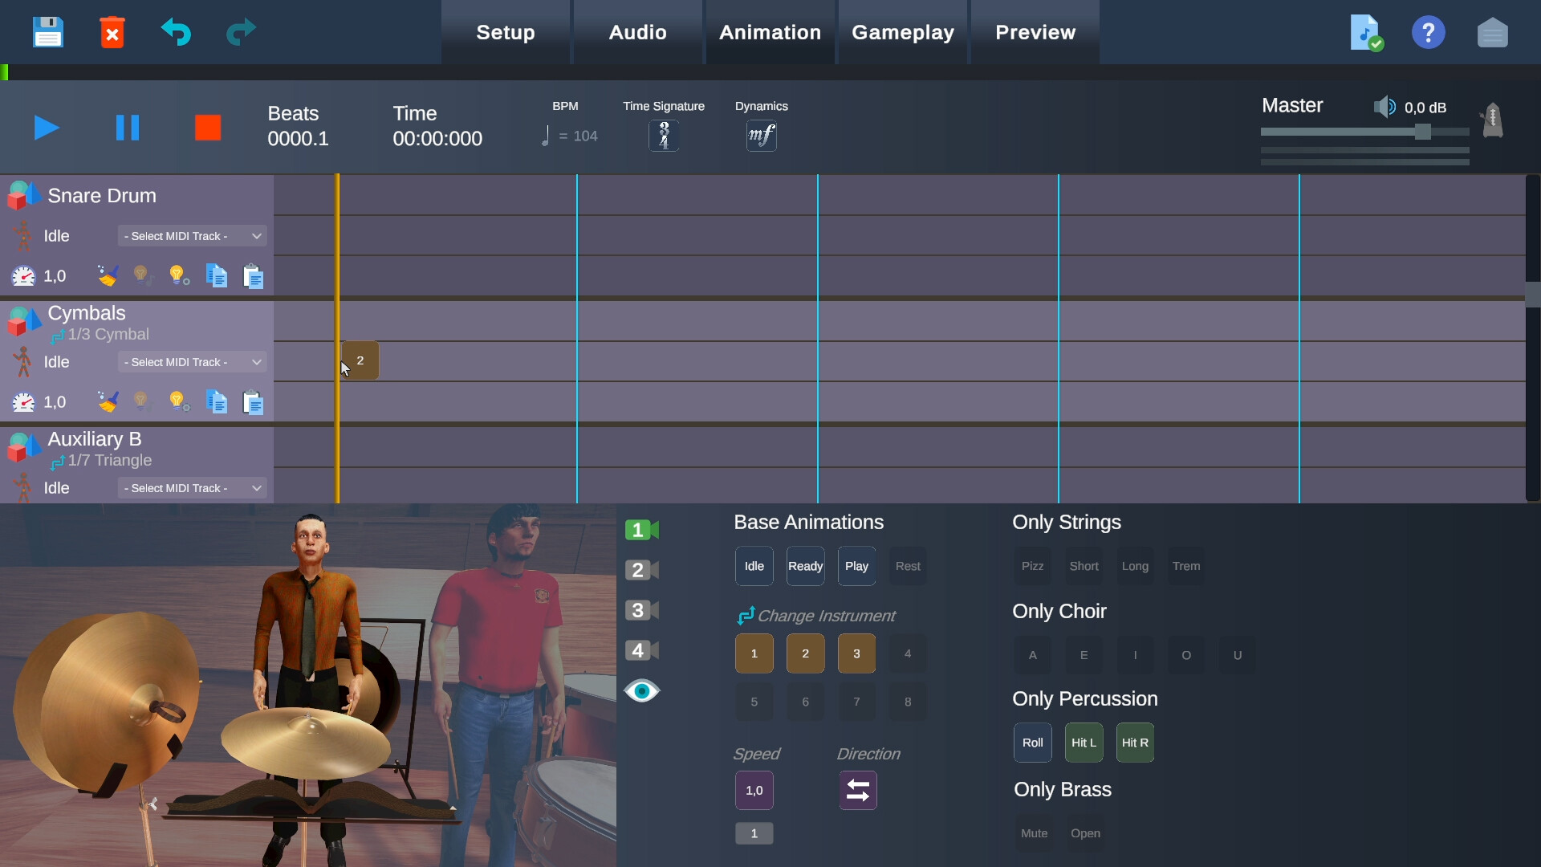Click the metronome icon near the Master volume

pyautogui.click(x=1491, y=120)
